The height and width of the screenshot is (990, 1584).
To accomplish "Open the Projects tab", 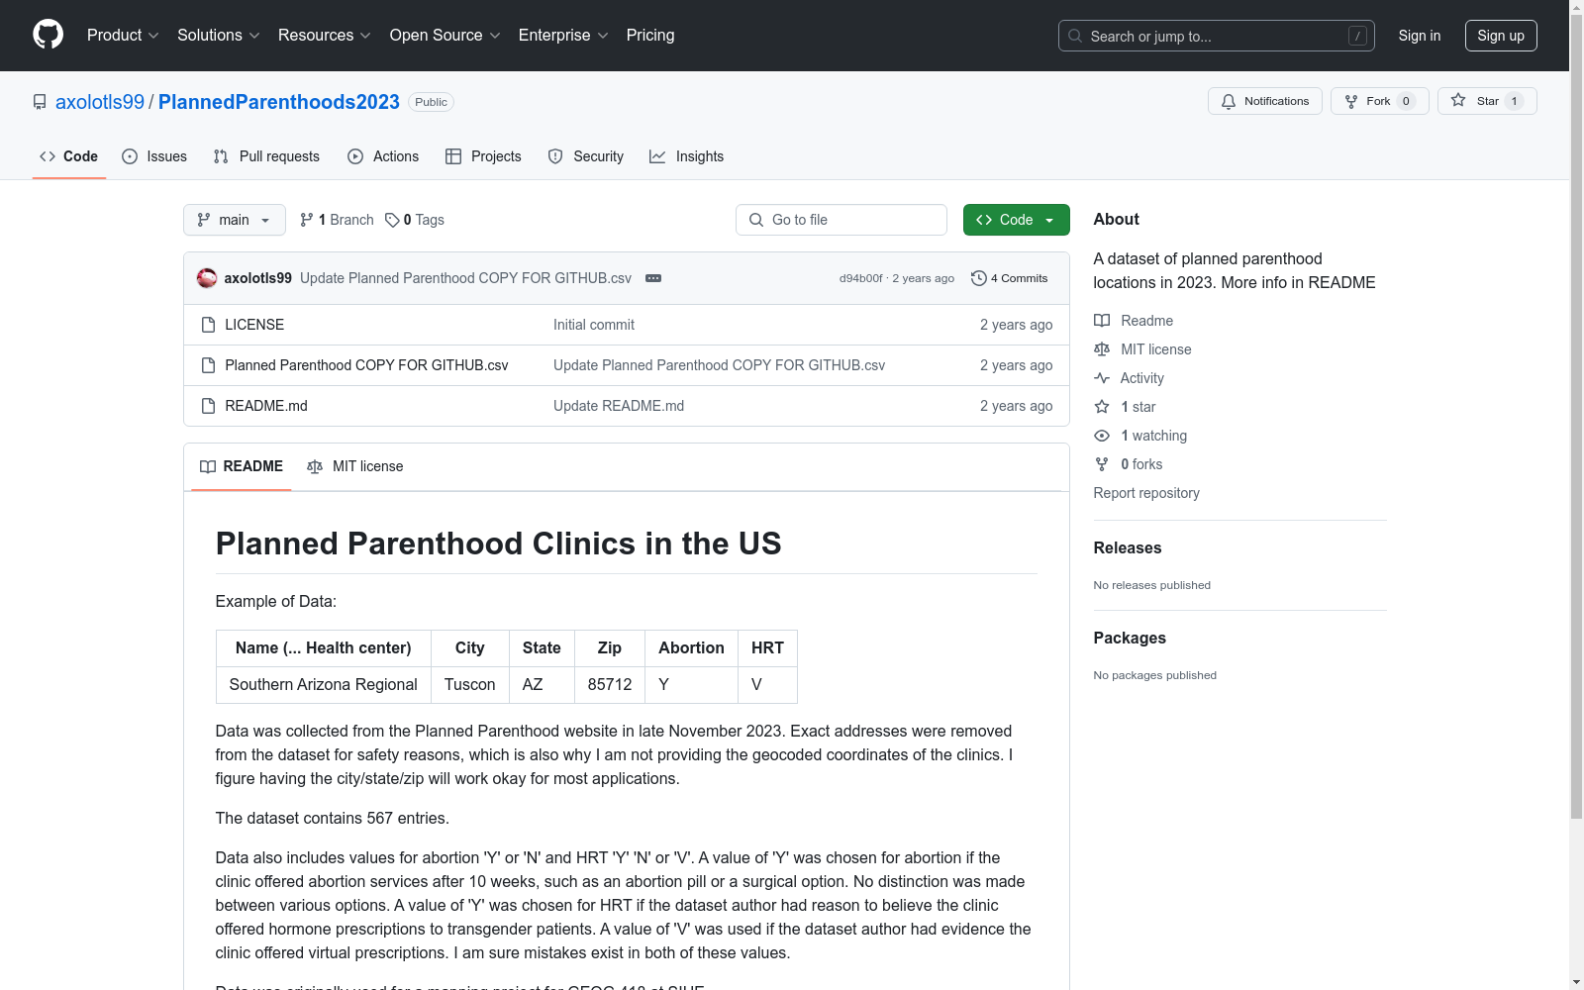I will click(x=483, y=156).
